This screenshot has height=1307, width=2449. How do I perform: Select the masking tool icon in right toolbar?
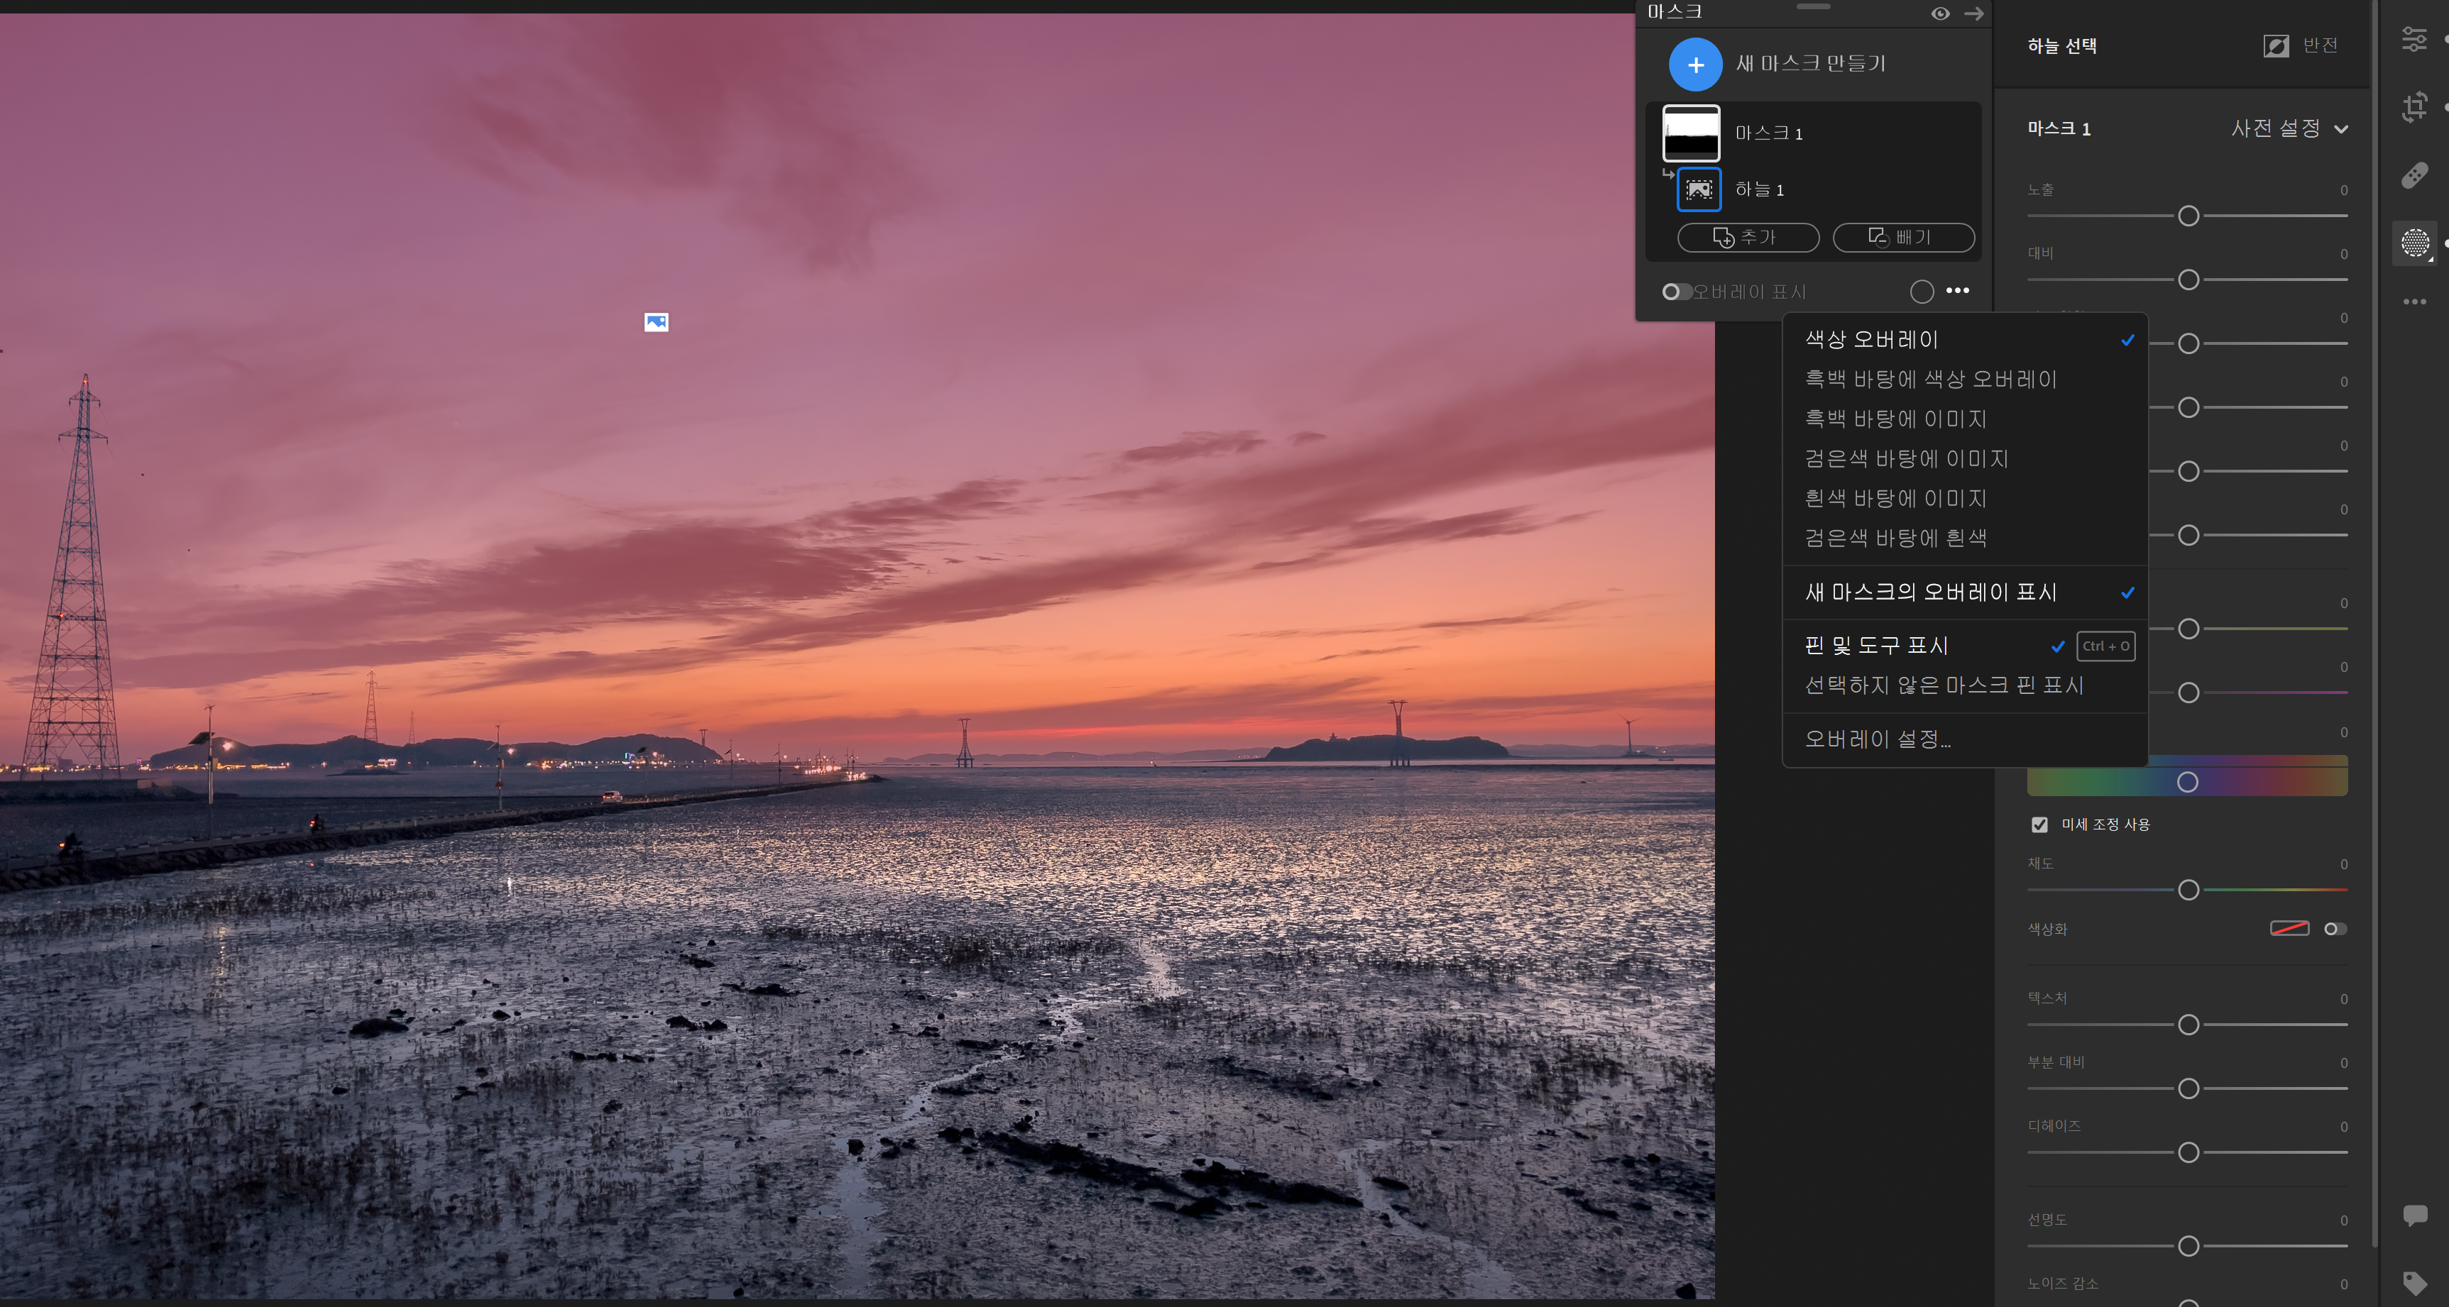click(x=2415, y=243)
